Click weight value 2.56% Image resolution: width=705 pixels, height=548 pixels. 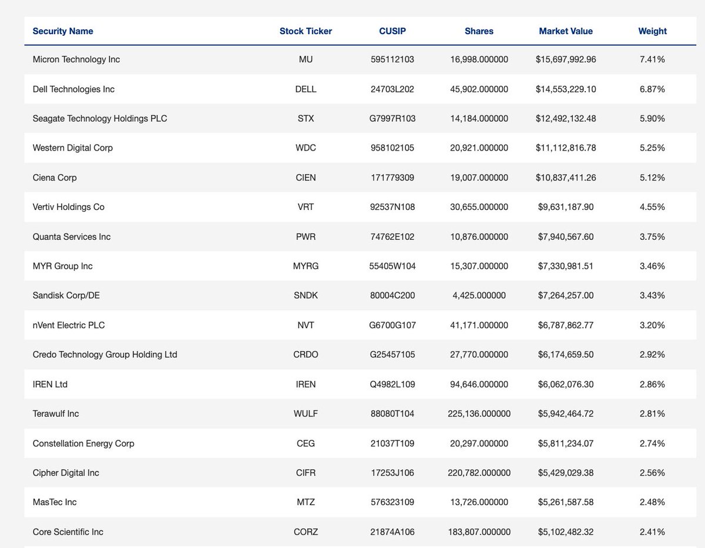click(x=653, y=473)
